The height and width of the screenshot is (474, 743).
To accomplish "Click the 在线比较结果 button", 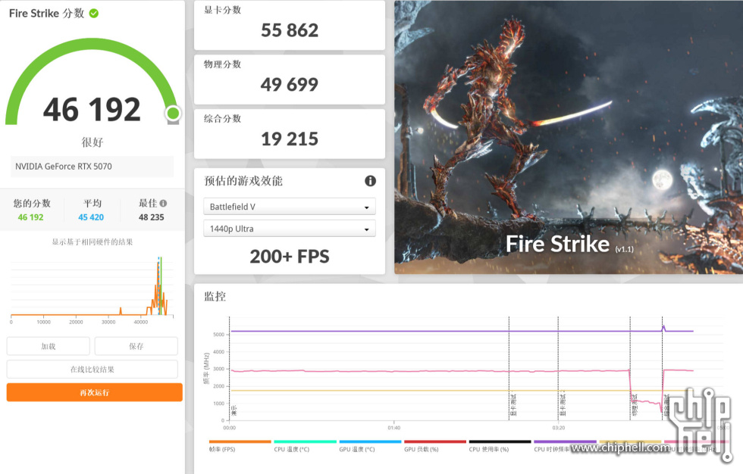I will [92, 370].
